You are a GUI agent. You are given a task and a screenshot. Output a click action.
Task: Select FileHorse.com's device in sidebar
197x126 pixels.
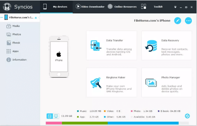coord(21,17)
